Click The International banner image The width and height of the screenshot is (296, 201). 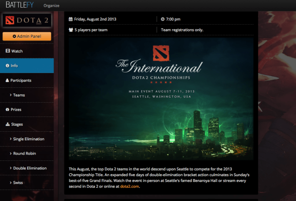pyautogui.click(x=161, y=99)
